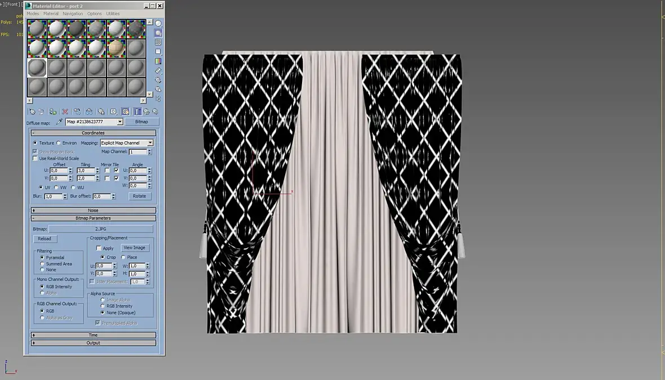Toggle the Backlight icon
The width and height of the screenshot is (665, 380).
pos(158,33)
